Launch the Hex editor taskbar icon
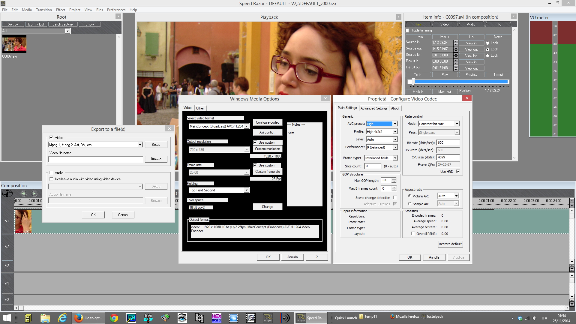 click(x=216, y=318)
